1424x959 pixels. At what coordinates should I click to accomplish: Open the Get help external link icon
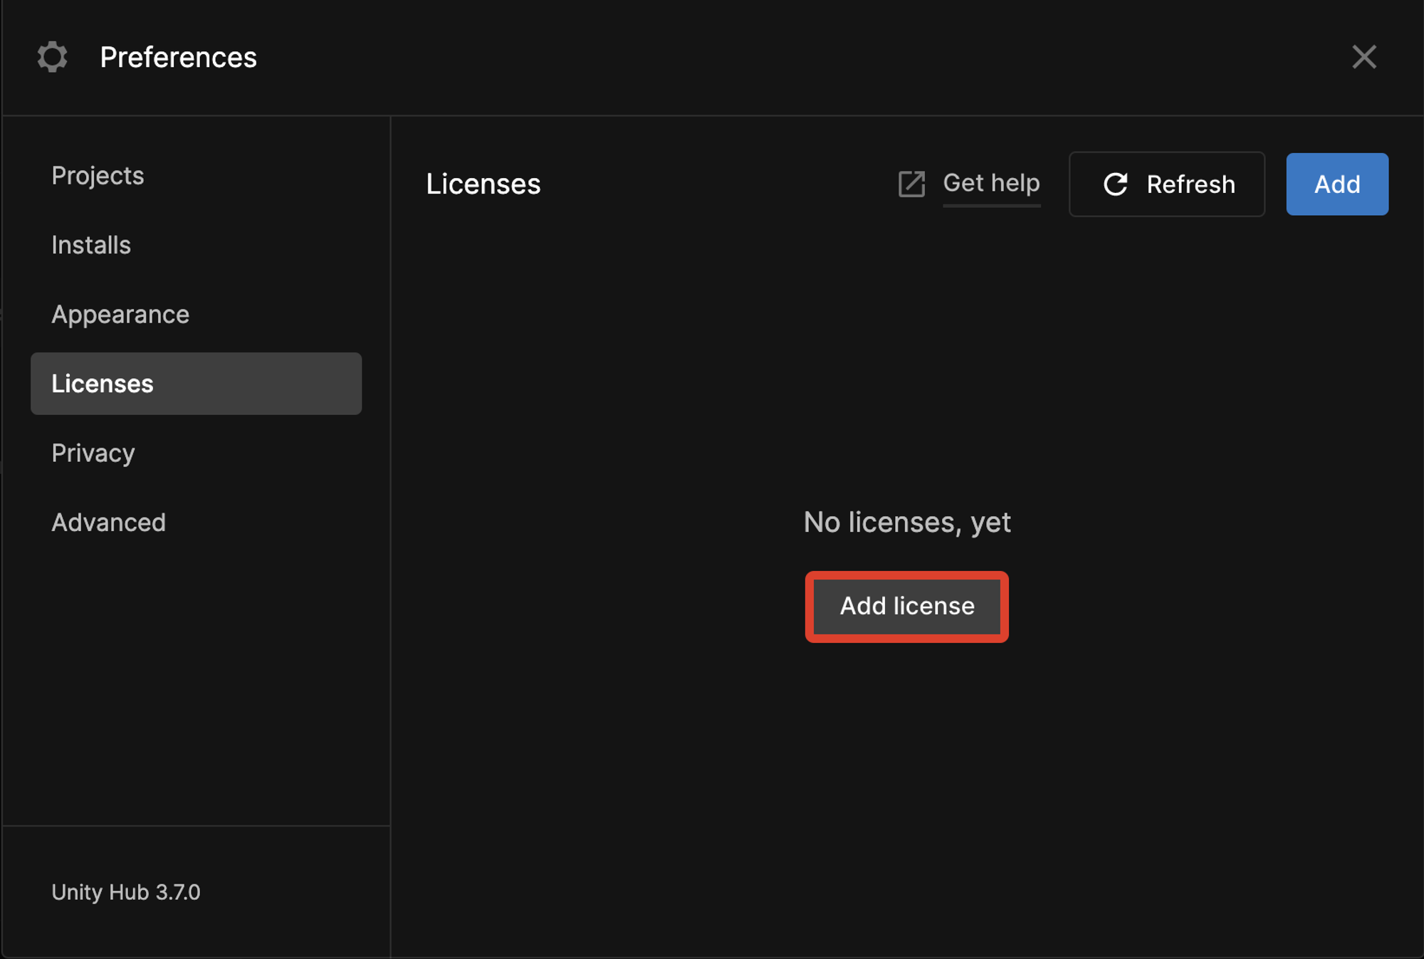[x=911, y=184]
